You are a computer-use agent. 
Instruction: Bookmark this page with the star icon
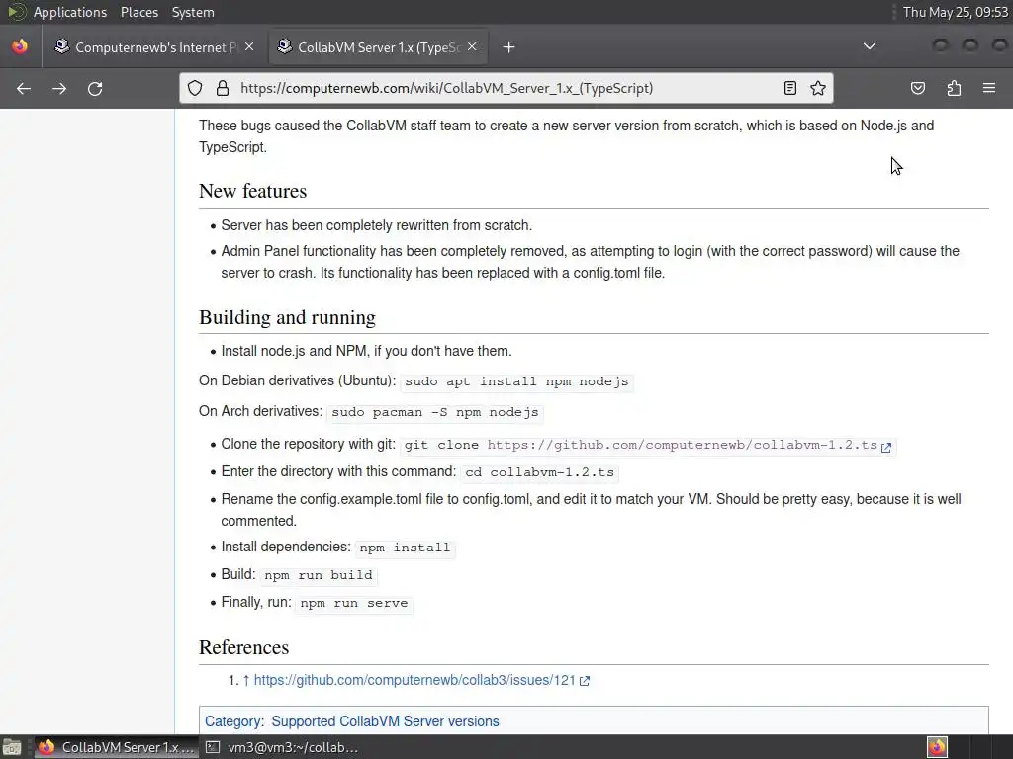818,88
